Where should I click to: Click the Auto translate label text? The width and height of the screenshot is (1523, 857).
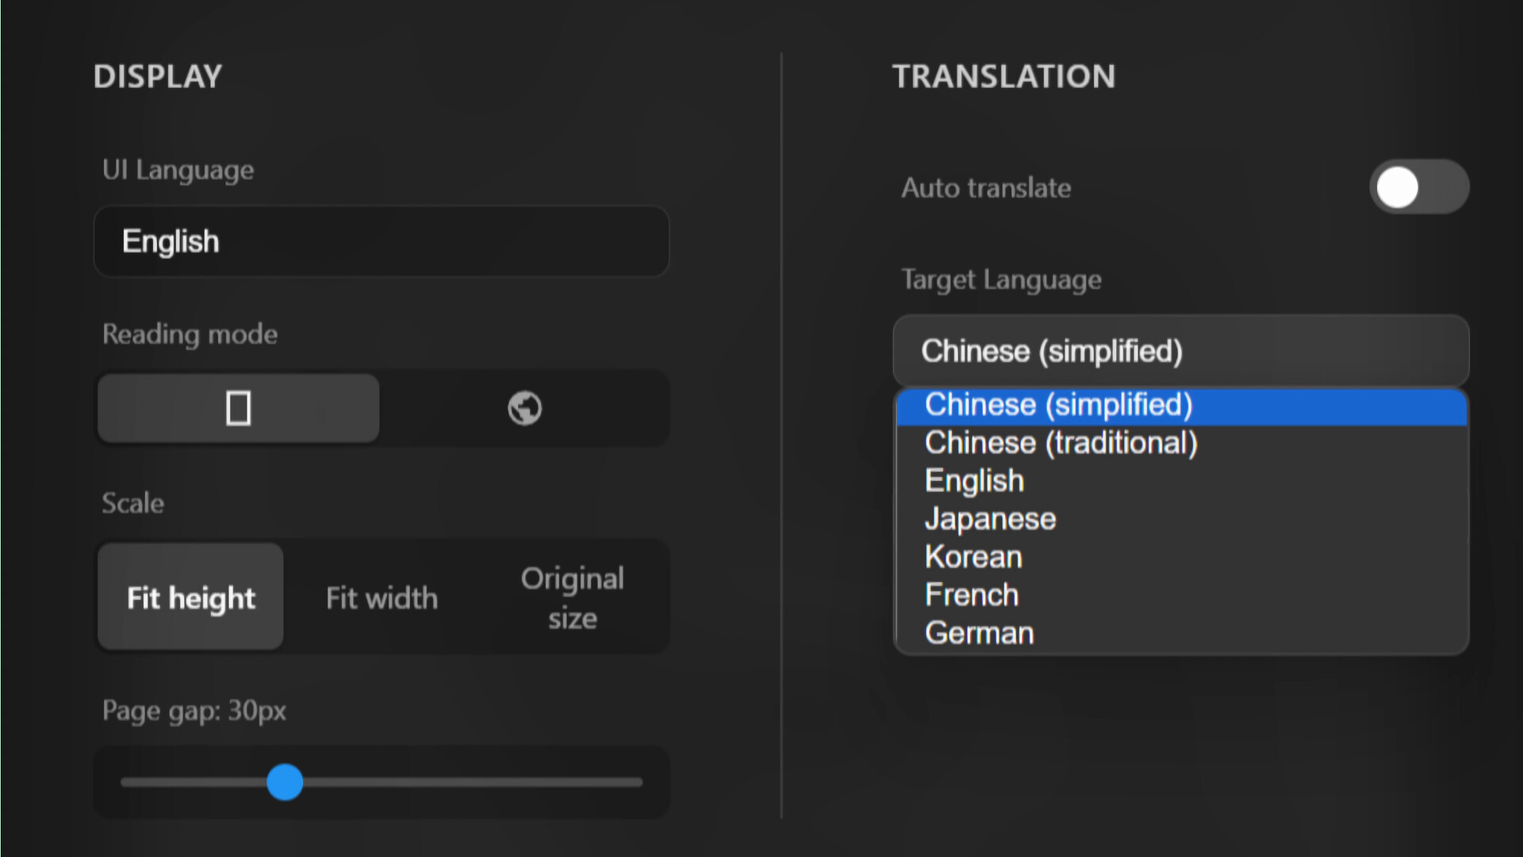point(986,188)
